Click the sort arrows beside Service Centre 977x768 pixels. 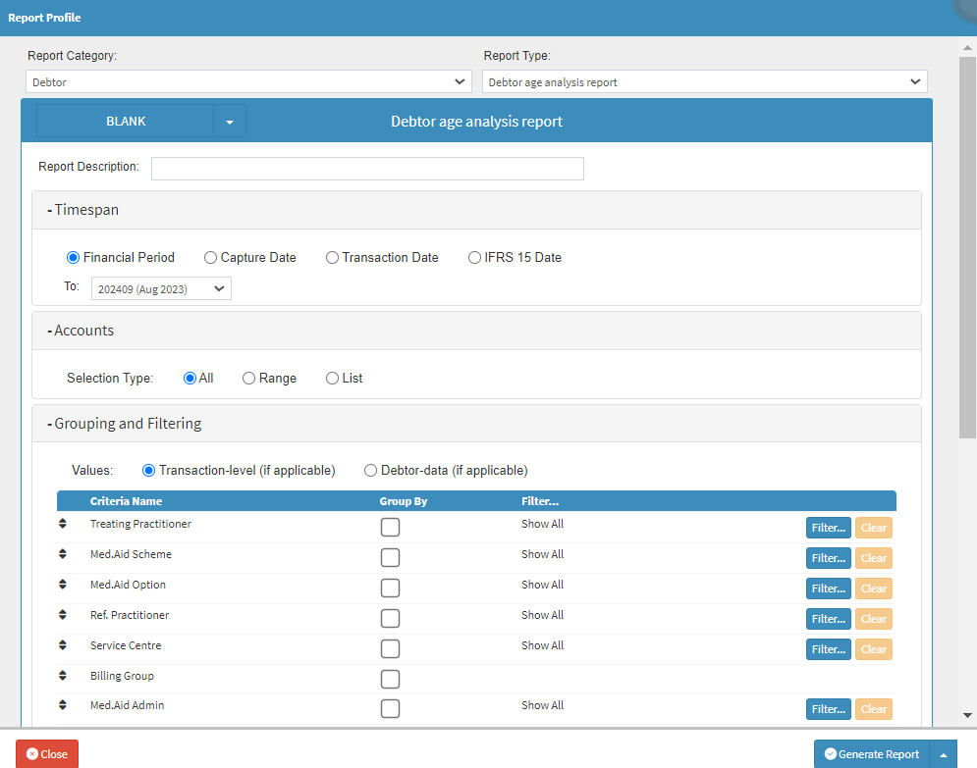[x=63, y=646]
